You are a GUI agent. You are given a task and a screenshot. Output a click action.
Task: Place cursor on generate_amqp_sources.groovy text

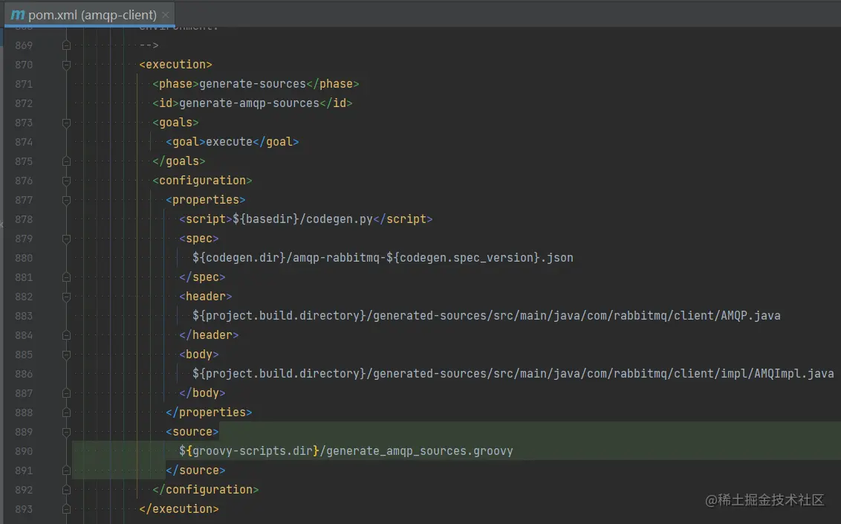(420, 451)
